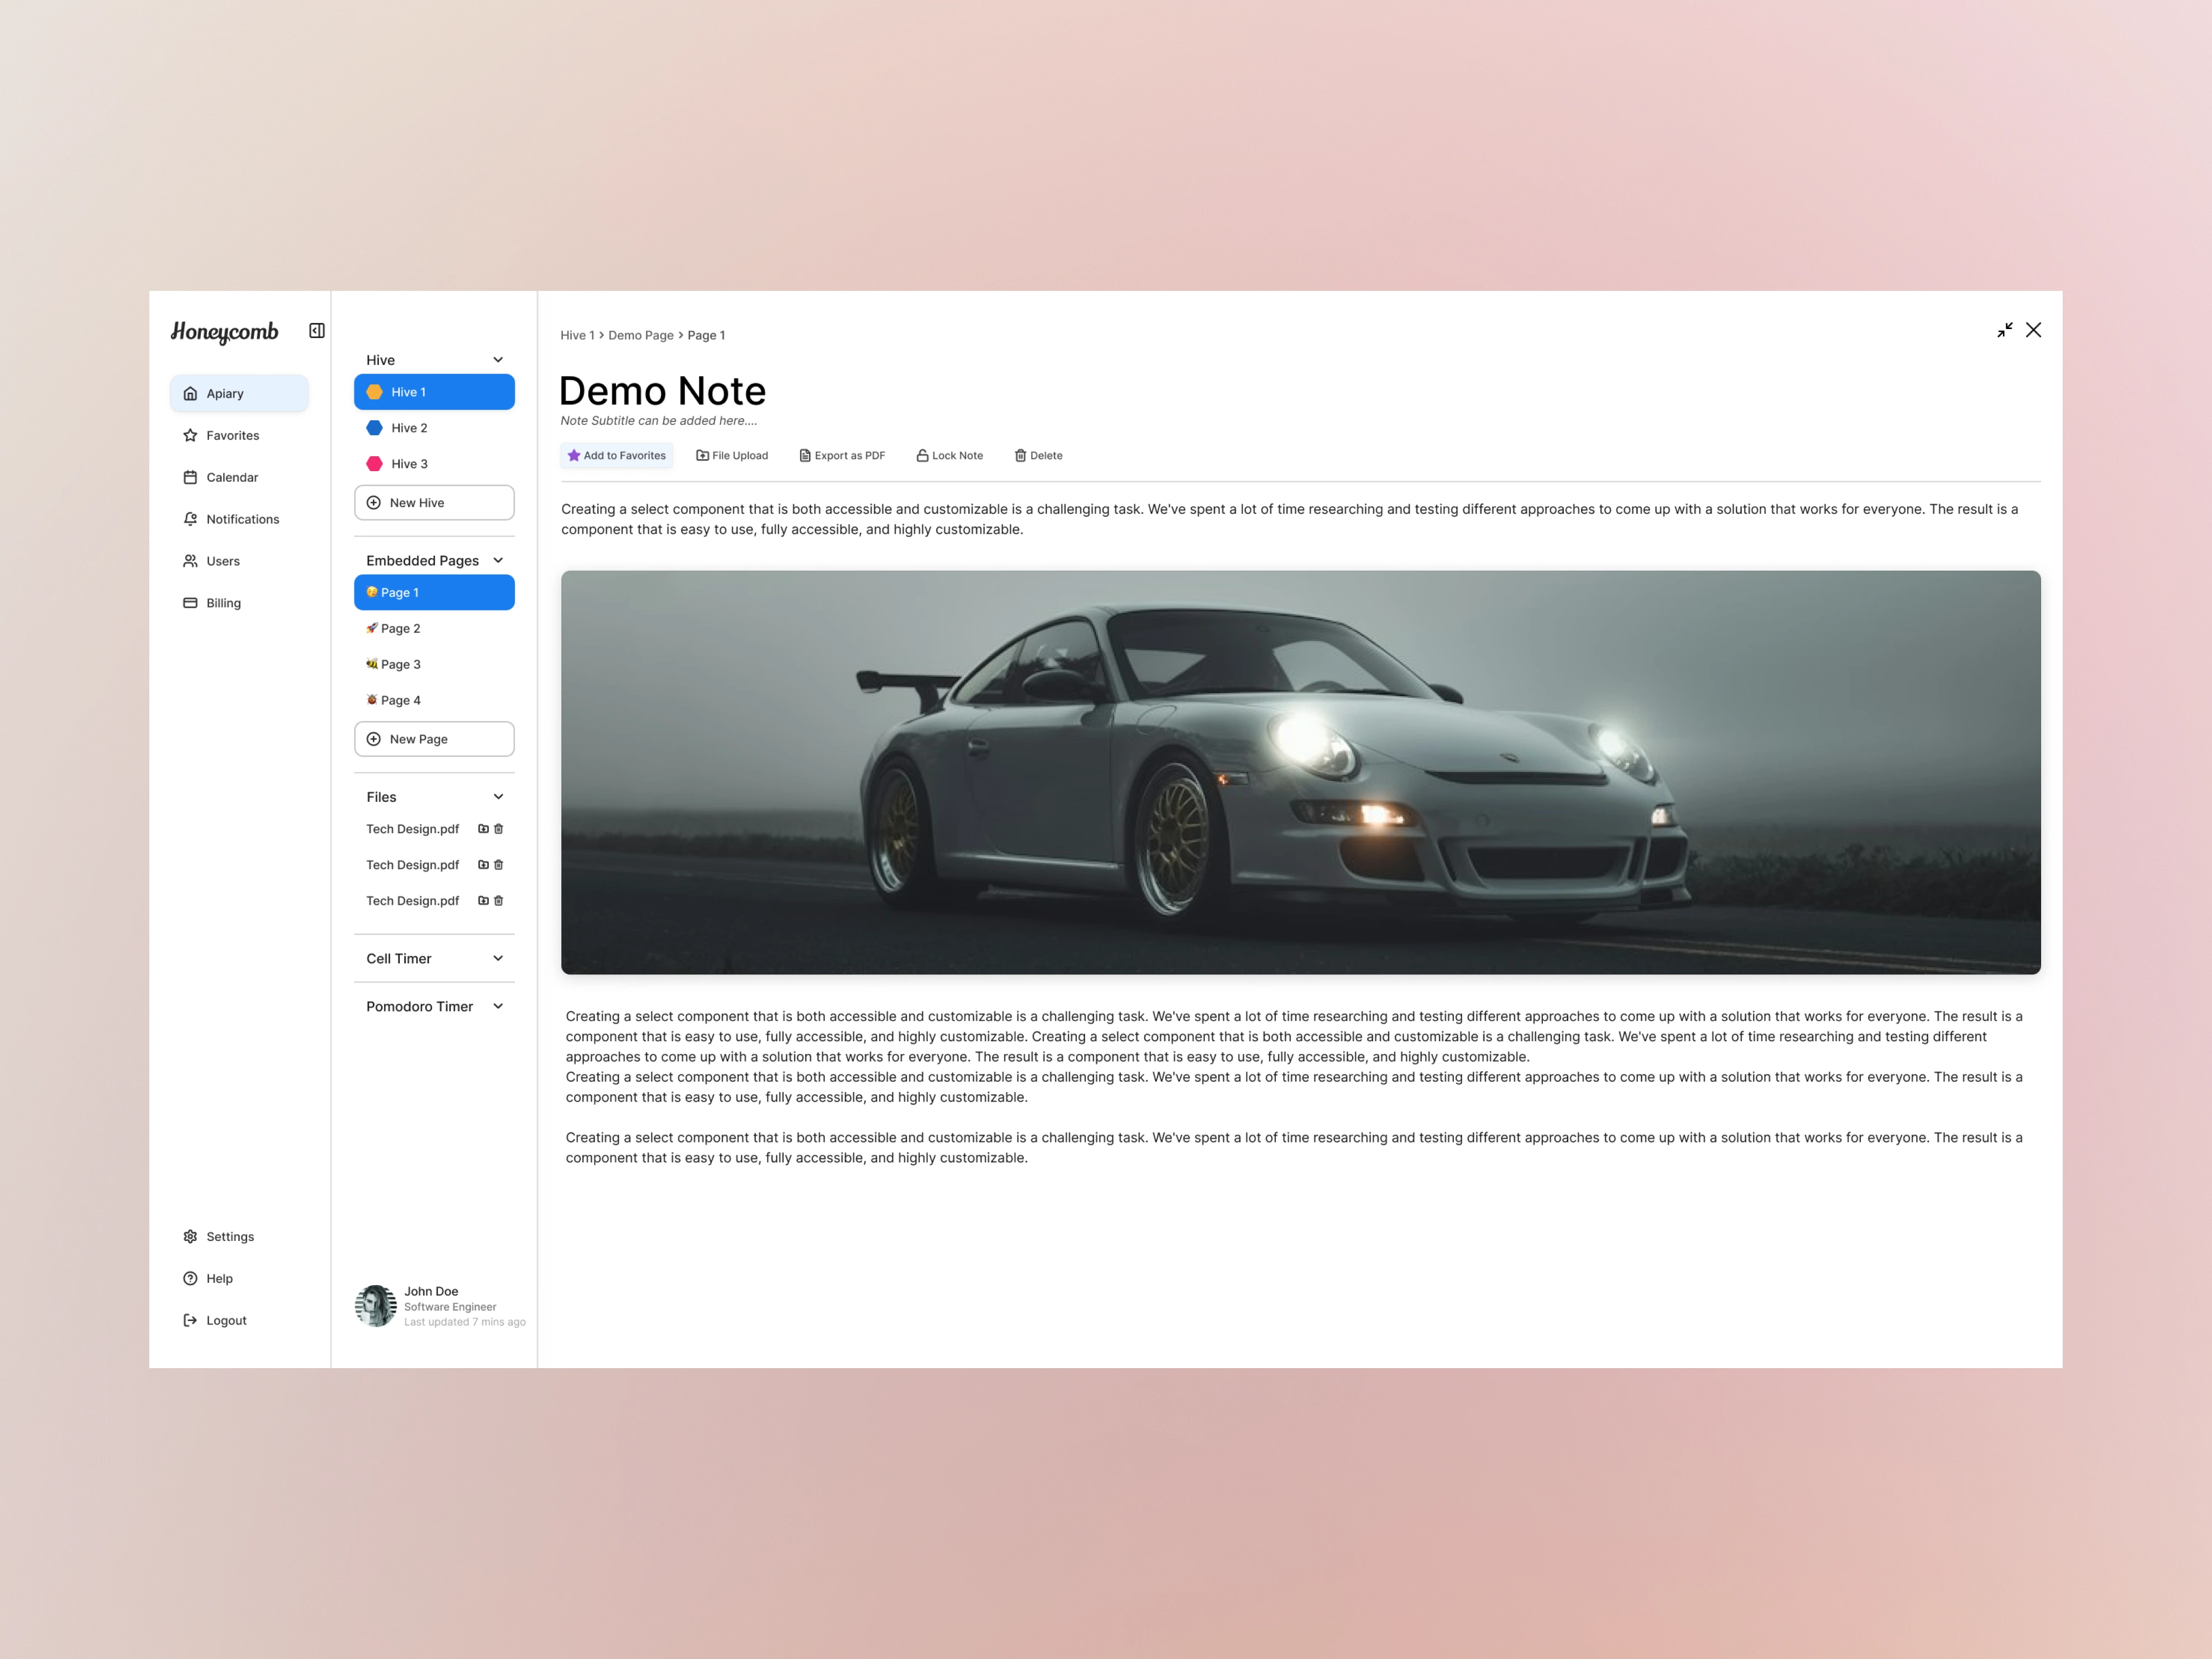Viewport: 2212px width, 1659px height.
Task: Collapse the sidebar using the panel icon
Action: 317,331
